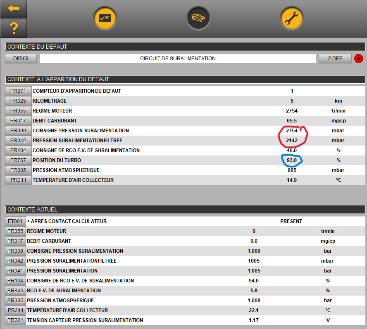The width and height of the screenshot is (367, 329).
Task: Click PR846 RCO E.V. code
Action: pos(16,291)
